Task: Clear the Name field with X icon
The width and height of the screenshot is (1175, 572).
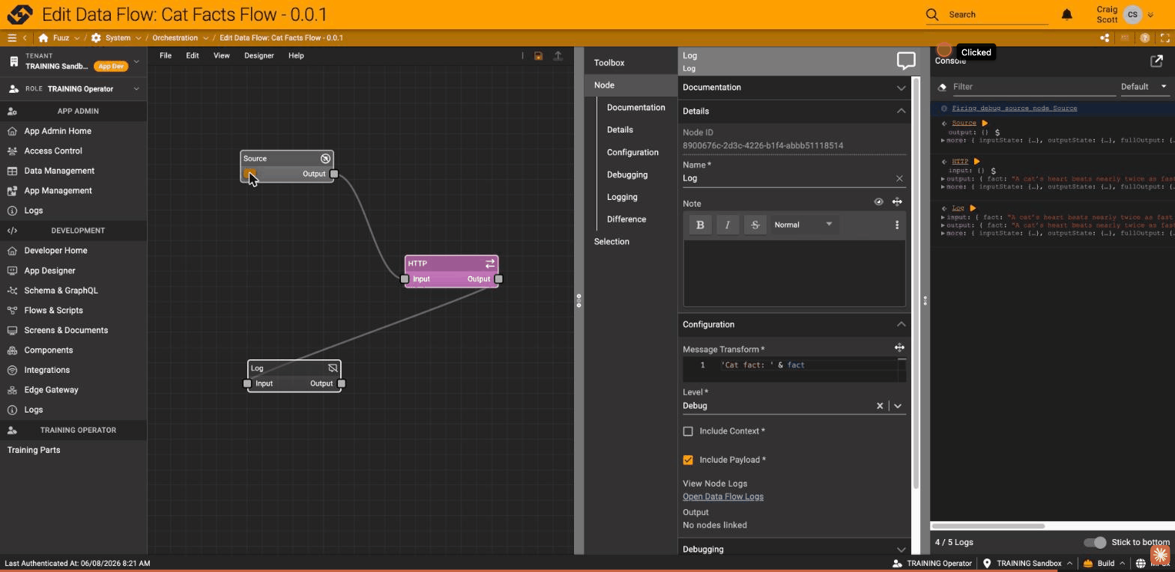Action: point(899,178)
